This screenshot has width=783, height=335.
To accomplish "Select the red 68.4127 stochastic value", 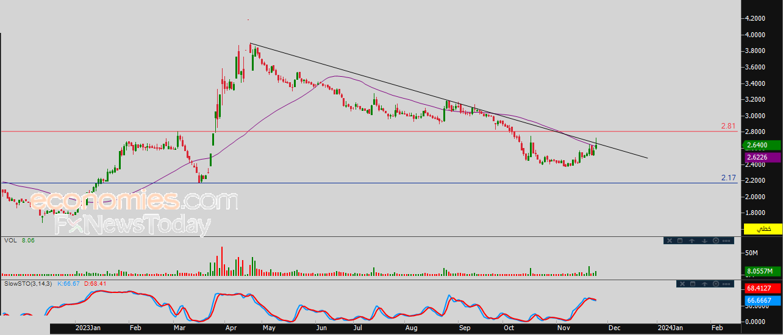I will (x=762, y=287).
